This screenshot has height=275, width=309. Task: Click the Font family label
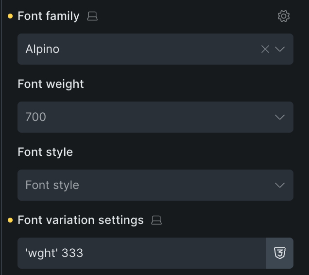tap(49, 16)
